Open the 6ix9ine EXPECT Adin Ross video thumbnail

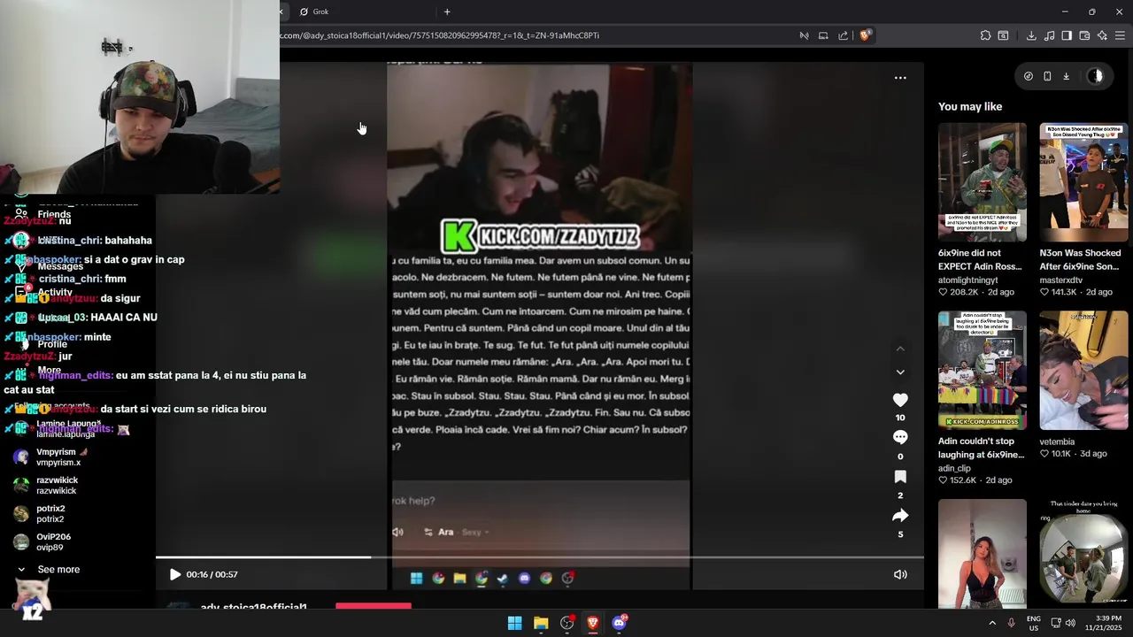click(x=983, y=182)
